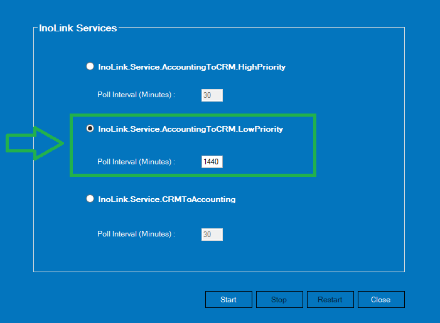Click Poll Interval label under LowPriority service
Screen dimensions: 440x323
[x=136, y=162]
